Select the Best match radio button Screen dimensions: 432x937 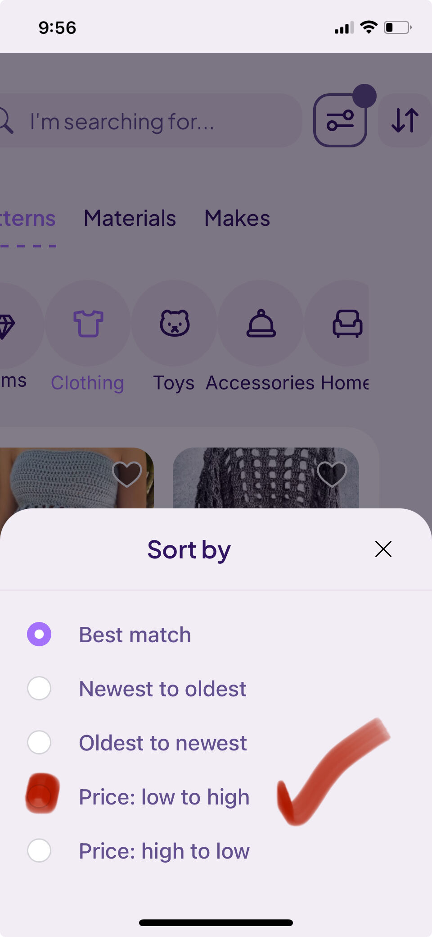point(39,634)
